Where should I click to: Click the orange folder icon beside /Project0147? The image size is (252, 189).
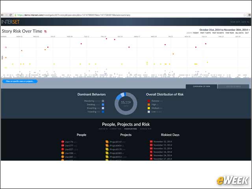click(107, 142)
